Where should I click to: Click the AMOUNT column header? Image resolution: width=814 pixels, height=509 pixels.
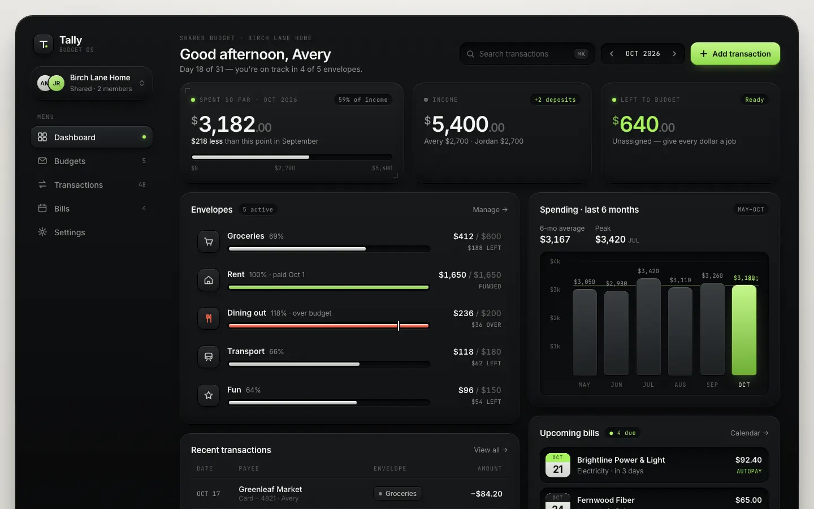pyautogui.click(x=490, y=468)
